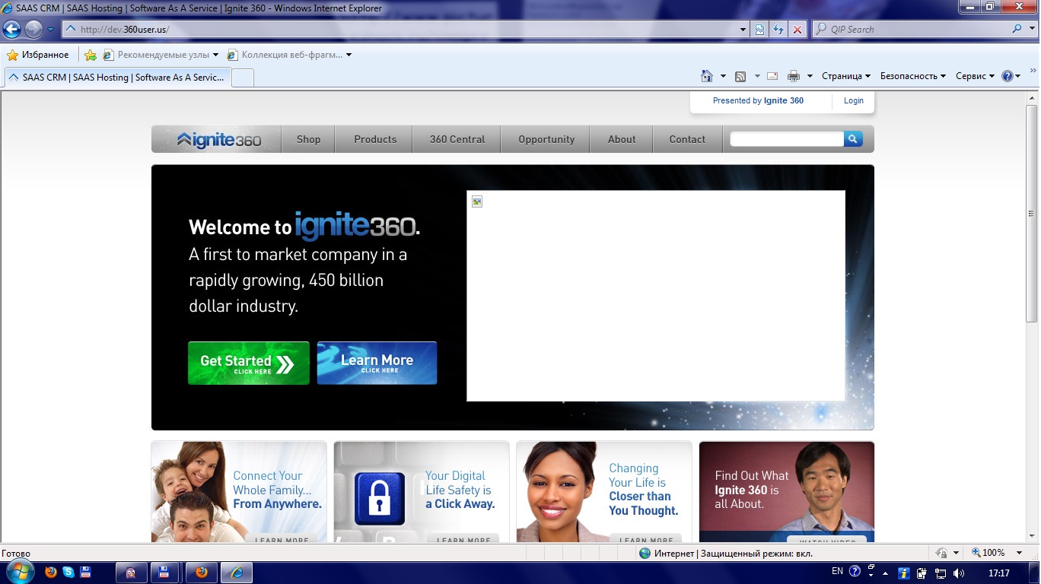The image size is (1041, 584).
Task: Click the site search magnifier button
Action: [x=853, y=139]
